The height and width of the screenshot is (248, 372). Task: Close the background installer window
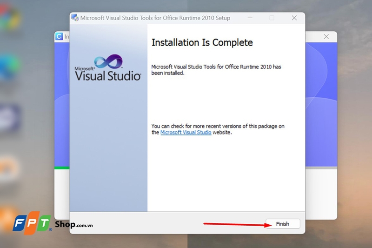[x=326, y=37]
